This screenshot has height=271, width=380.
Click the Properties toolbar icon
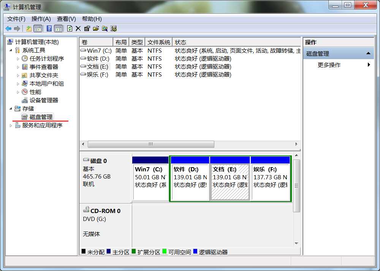pos(87,29)
